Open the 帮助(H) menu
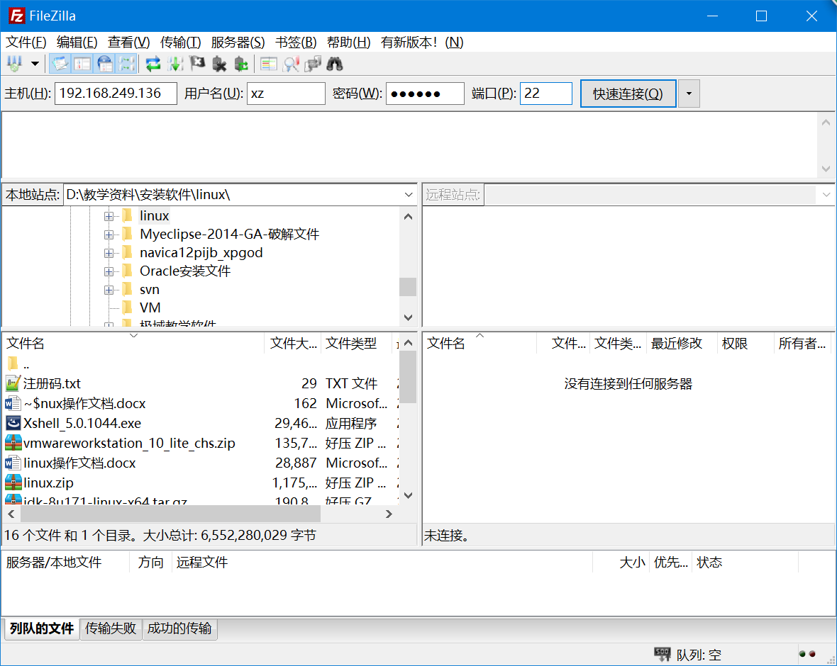The width and height of the screenshot is (837, 666). (348, 42)
